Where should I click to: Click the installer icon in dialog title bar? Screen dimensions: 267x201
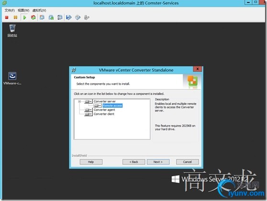click(x=74, y=70)
